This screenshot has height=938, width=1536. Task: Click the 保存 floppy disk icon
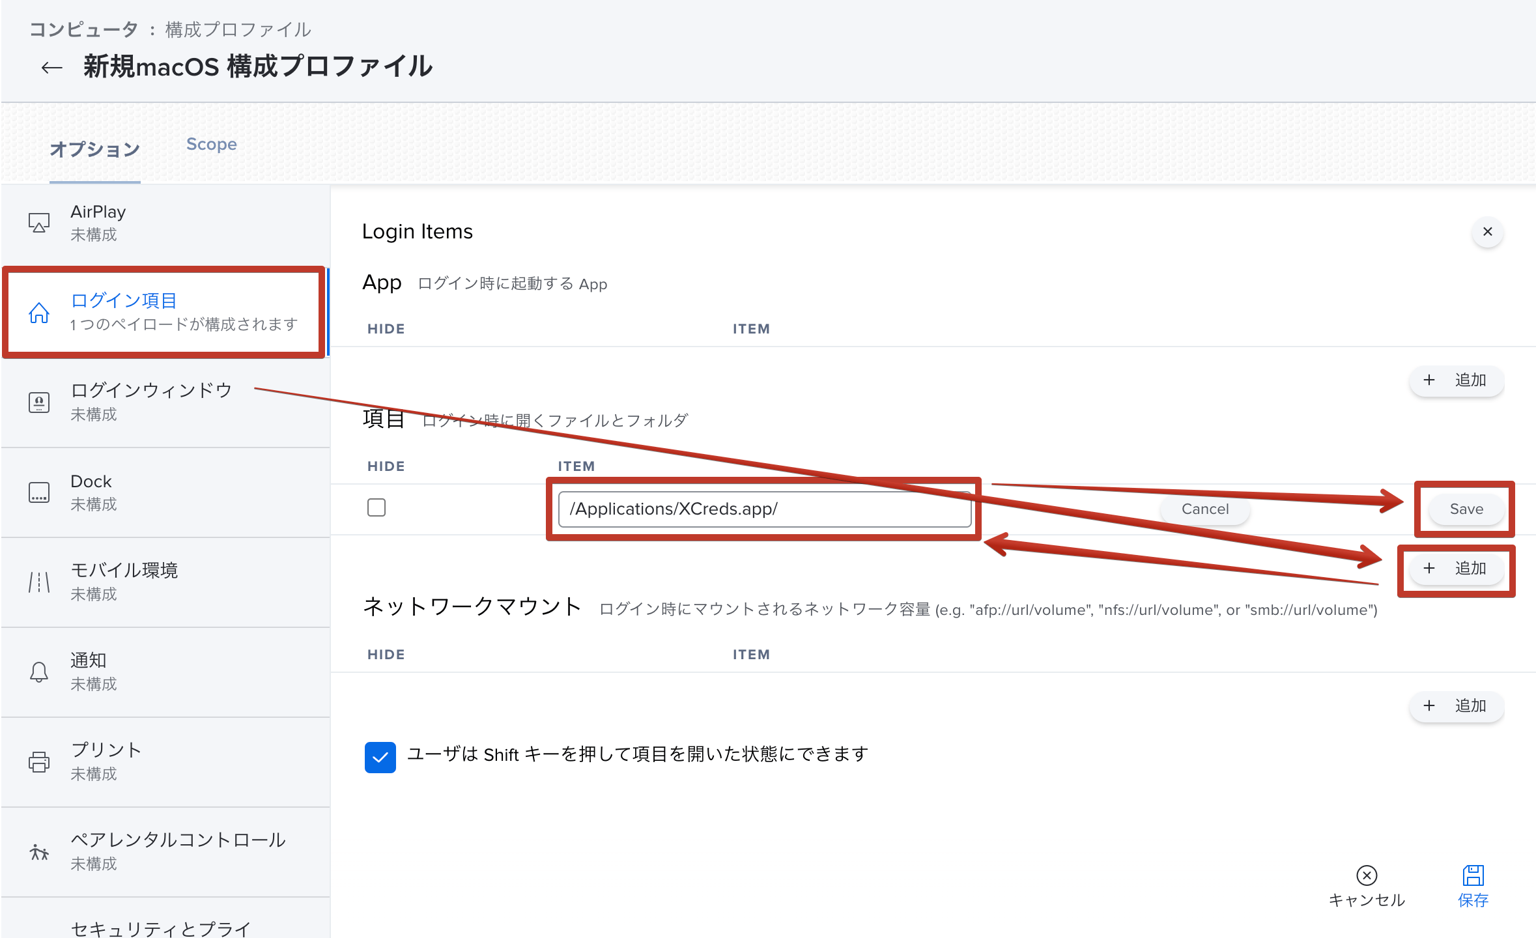tap(1473, 875)
